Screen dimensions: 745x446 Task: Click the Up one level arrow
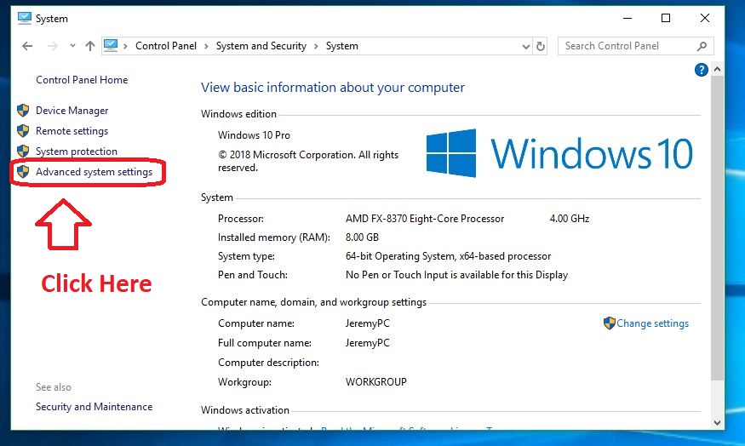point(90,46)
